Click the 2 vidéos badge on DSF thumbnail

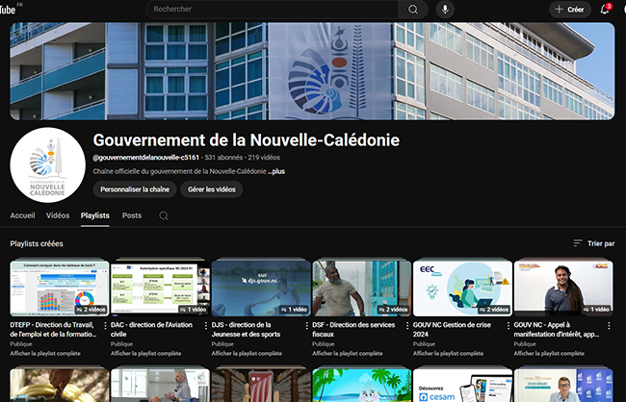pos(393,310)
